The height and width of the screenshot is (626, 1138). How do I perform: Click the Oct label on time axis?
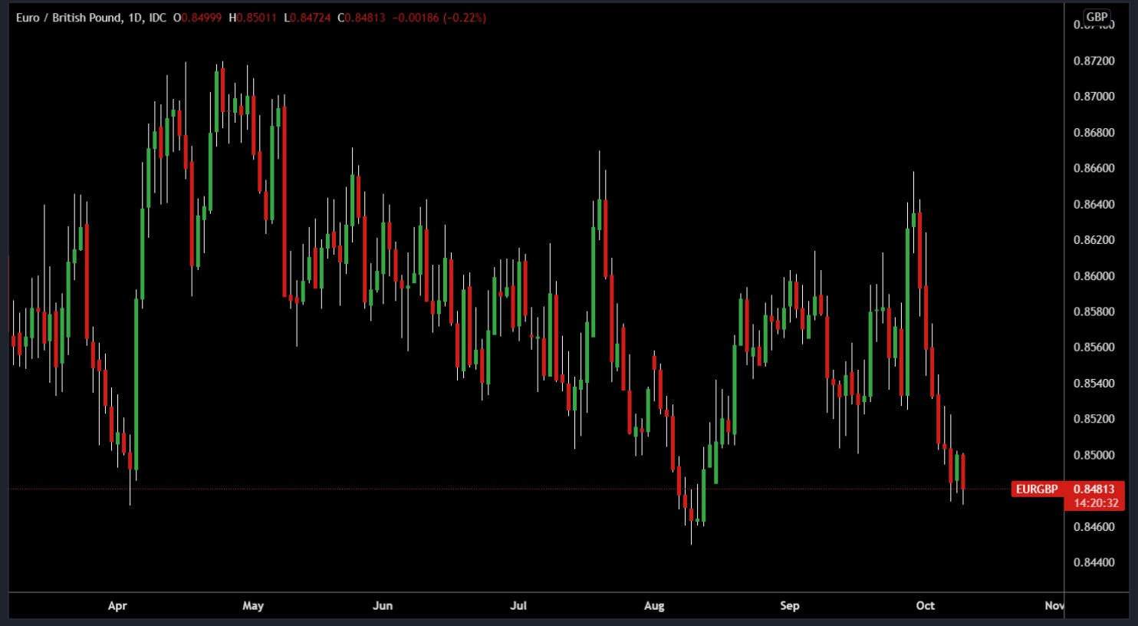[926, 605]
